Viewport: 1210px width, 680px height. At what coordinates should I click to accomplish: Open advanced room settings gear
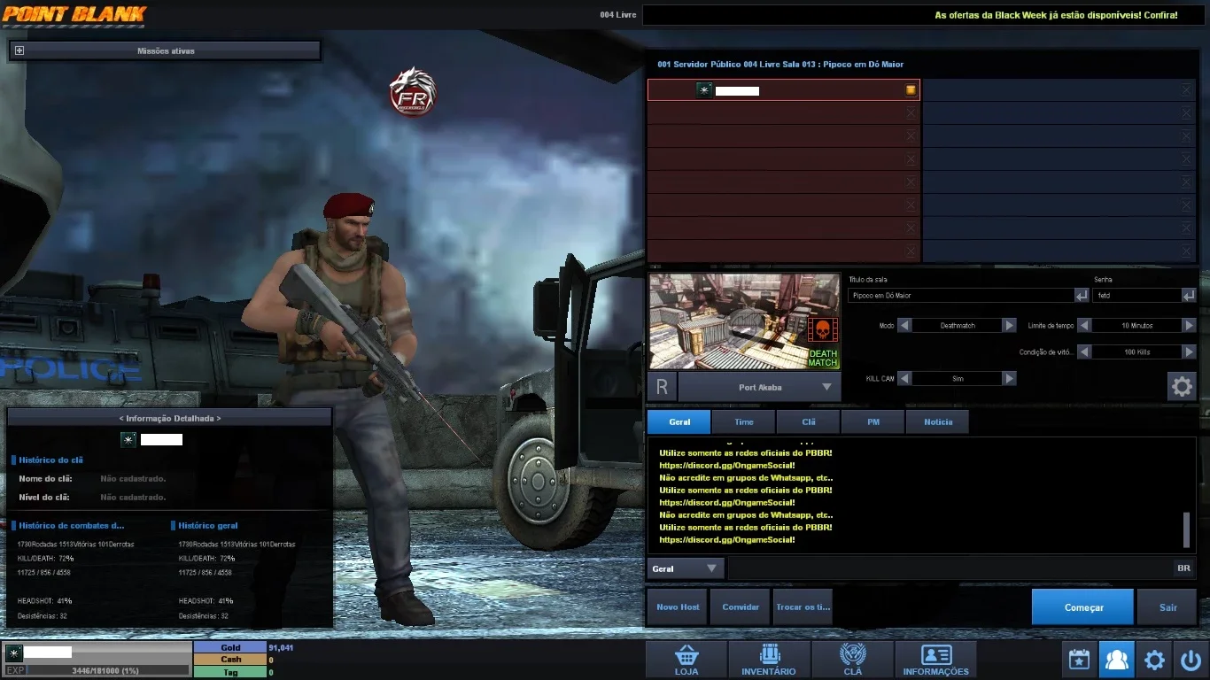[1182, 386]
